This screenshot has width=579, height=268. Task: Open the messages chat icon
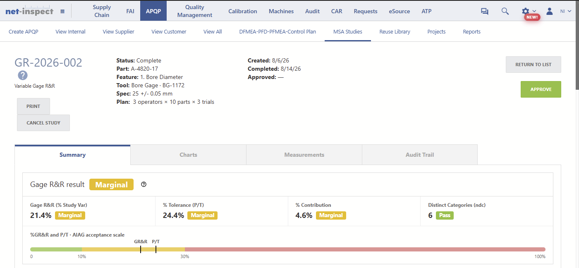tap(485, 11)
